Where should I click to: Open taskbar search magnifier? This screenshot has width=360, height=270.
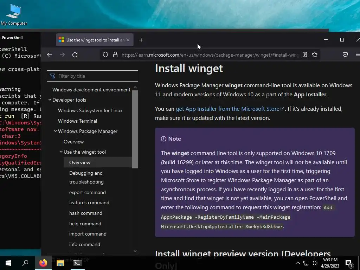25,263
